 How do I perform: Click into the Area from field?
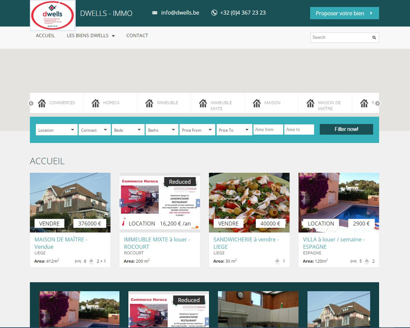point(268,130)
